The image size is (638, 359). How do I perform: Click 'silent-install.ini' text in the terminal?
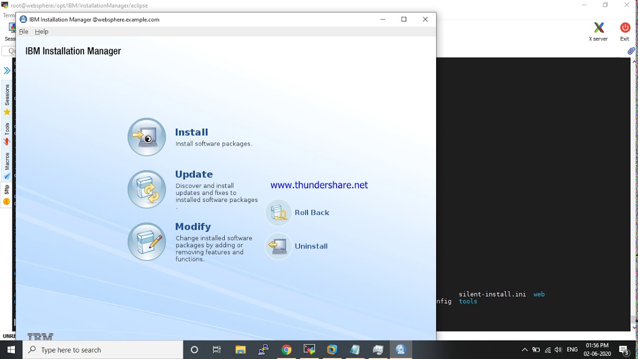(x=492, y=294)
